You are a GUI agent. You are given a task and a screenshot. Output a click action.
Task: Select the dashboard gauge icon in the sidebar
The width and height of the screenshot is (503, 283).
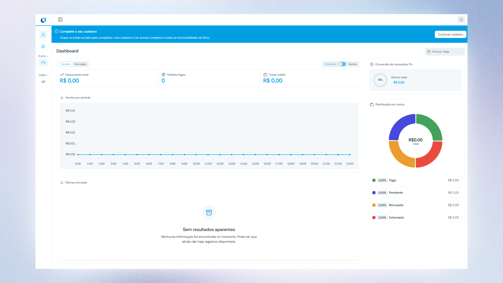[43, 63]
